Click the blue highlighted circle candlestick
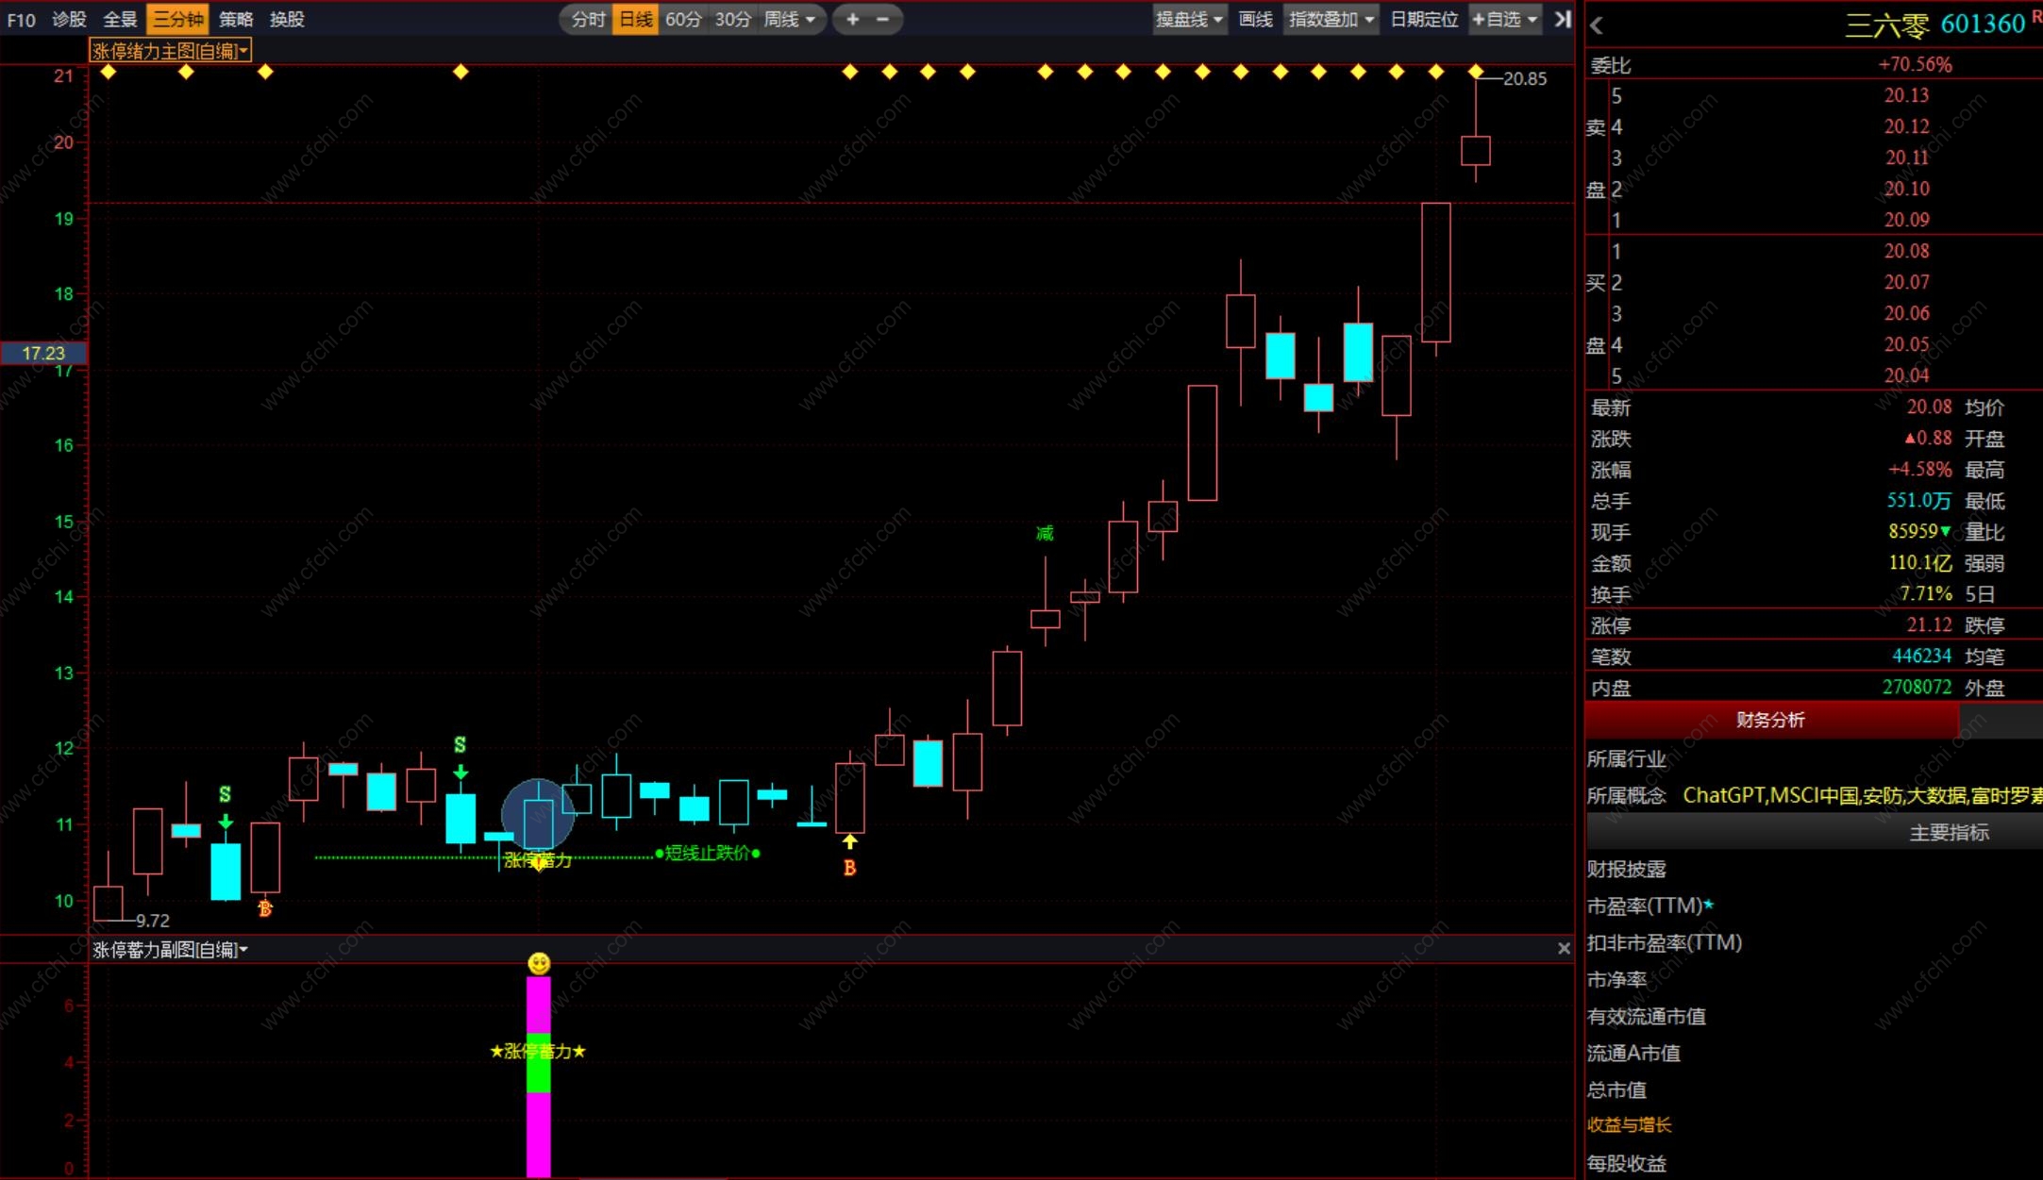This screenshot has height=1180, width=2043. point(538,815)
